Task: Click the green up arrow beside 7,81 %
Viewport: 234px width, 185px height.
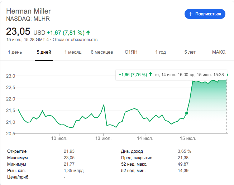Action: 88,33
